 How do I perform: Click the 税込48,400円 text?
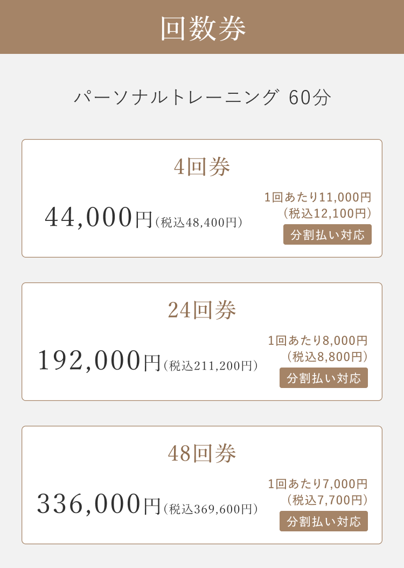coord(199,222)
